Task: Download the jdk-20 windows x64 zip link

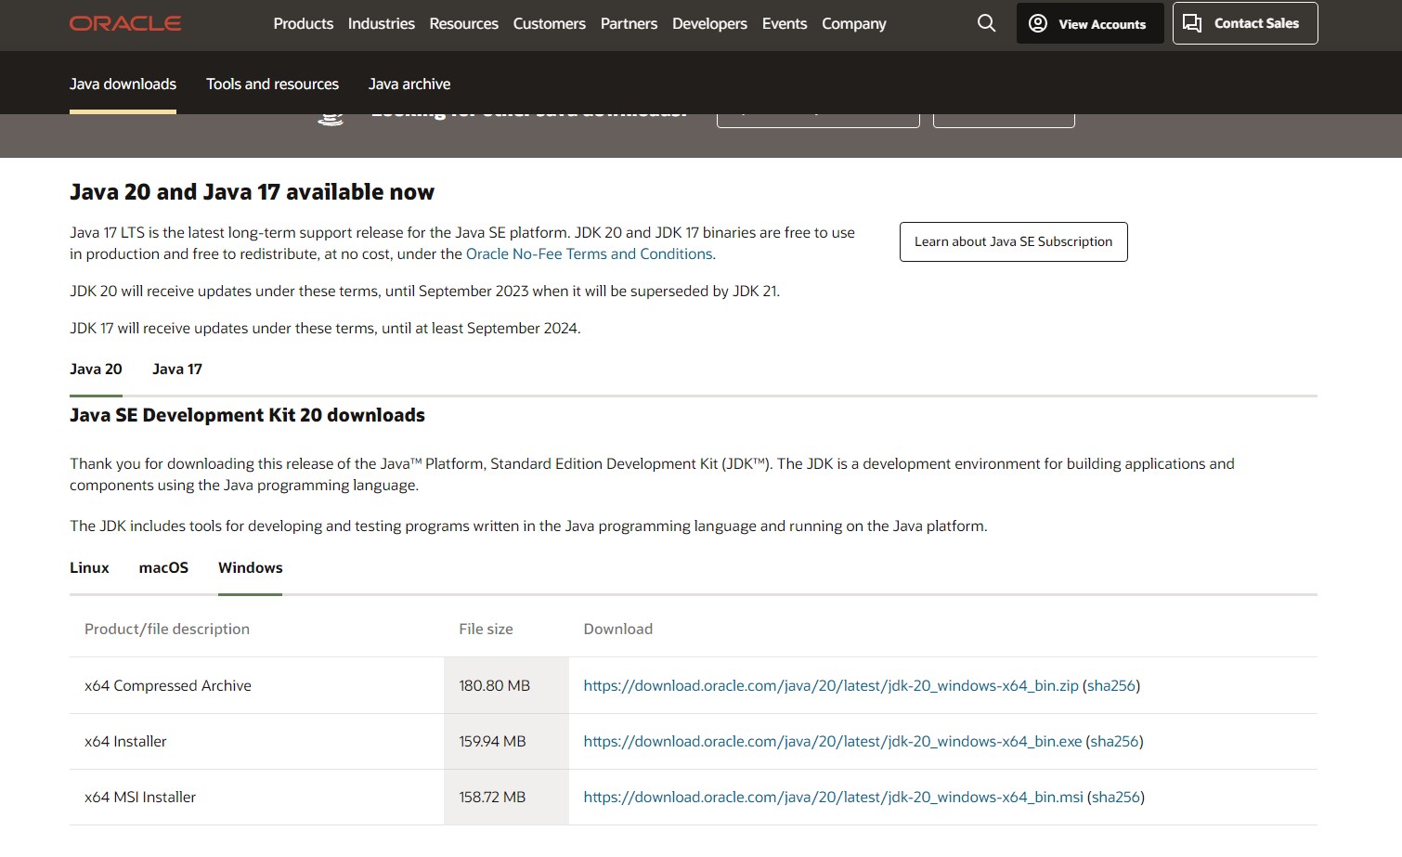Action: coord(831,685)
